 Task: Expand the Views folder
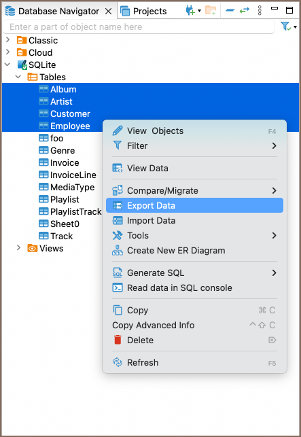pyautogui.click(x=18, y=248)
